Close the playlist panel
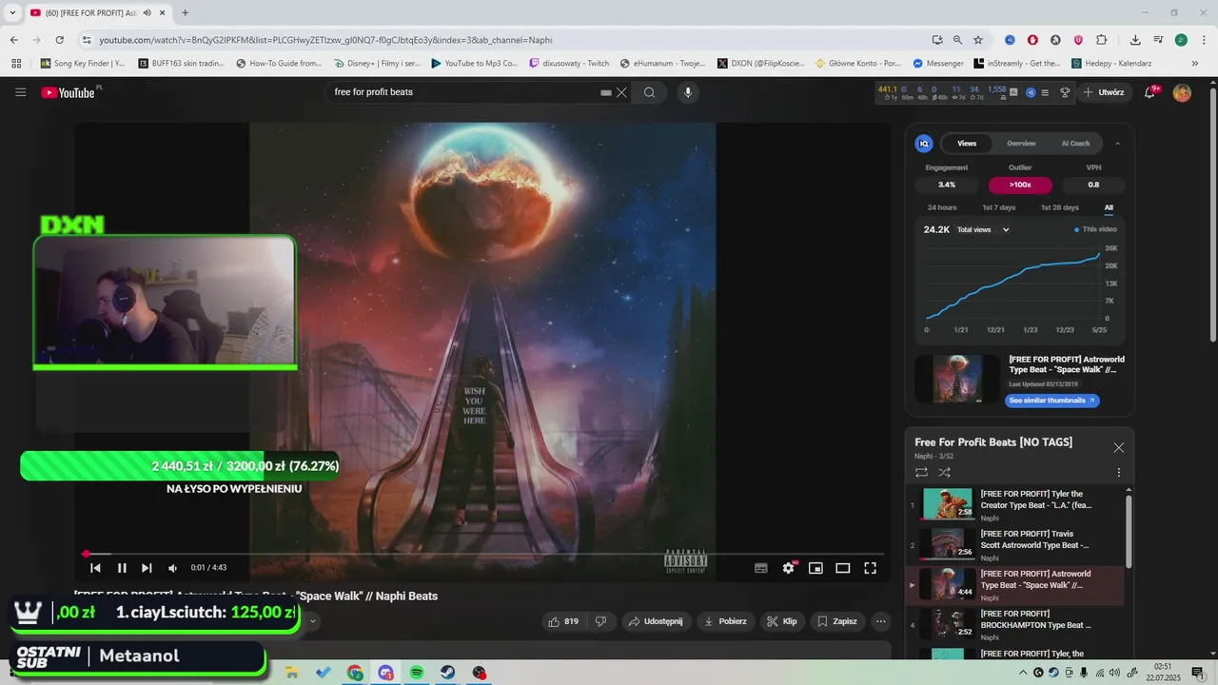Screen dimensions: 1218x685 [1119, 447]
